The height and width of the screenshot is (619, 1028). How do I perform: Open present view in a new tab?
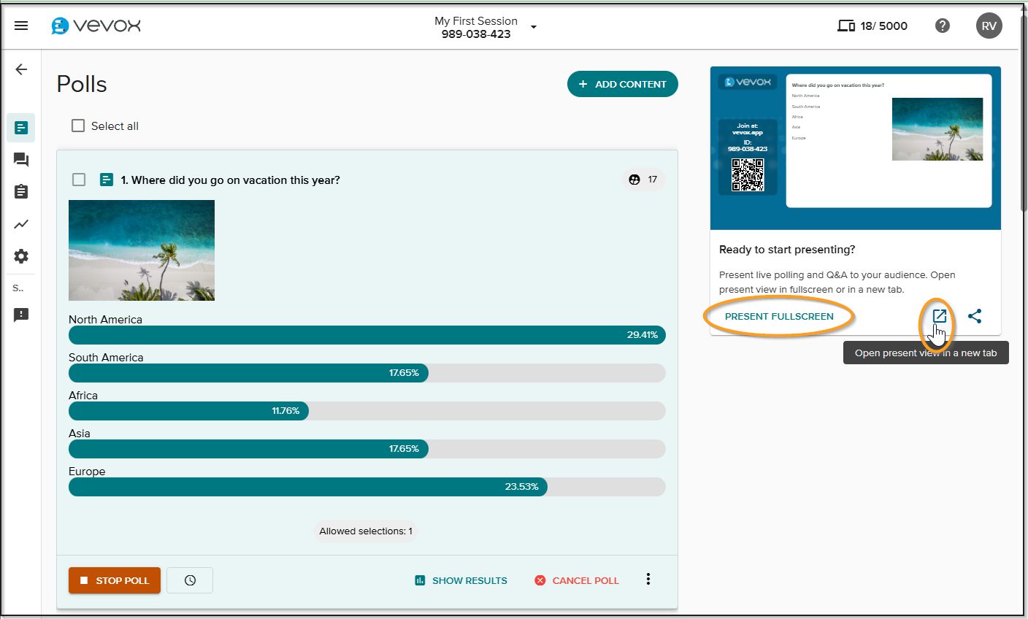click(939, 316)
